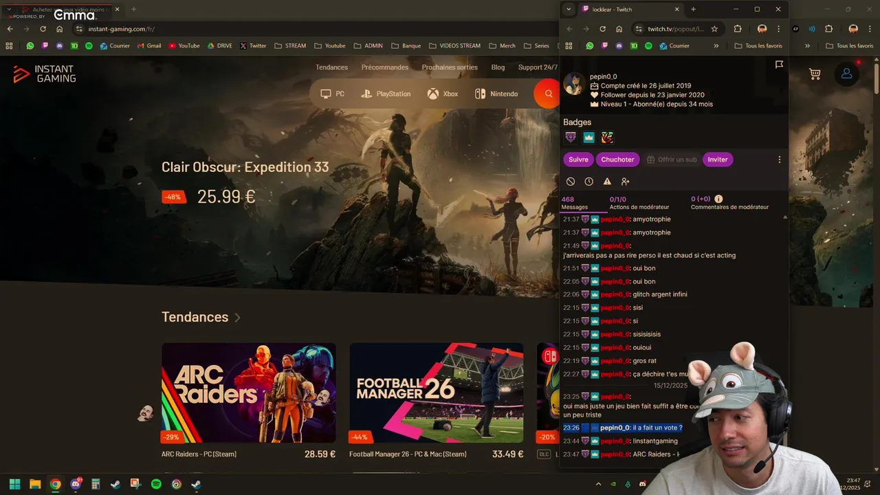The height and width of the screenshot is (495, 880).
Task: Click the info icon beside moderator comments count
Action: pos(718,199)
